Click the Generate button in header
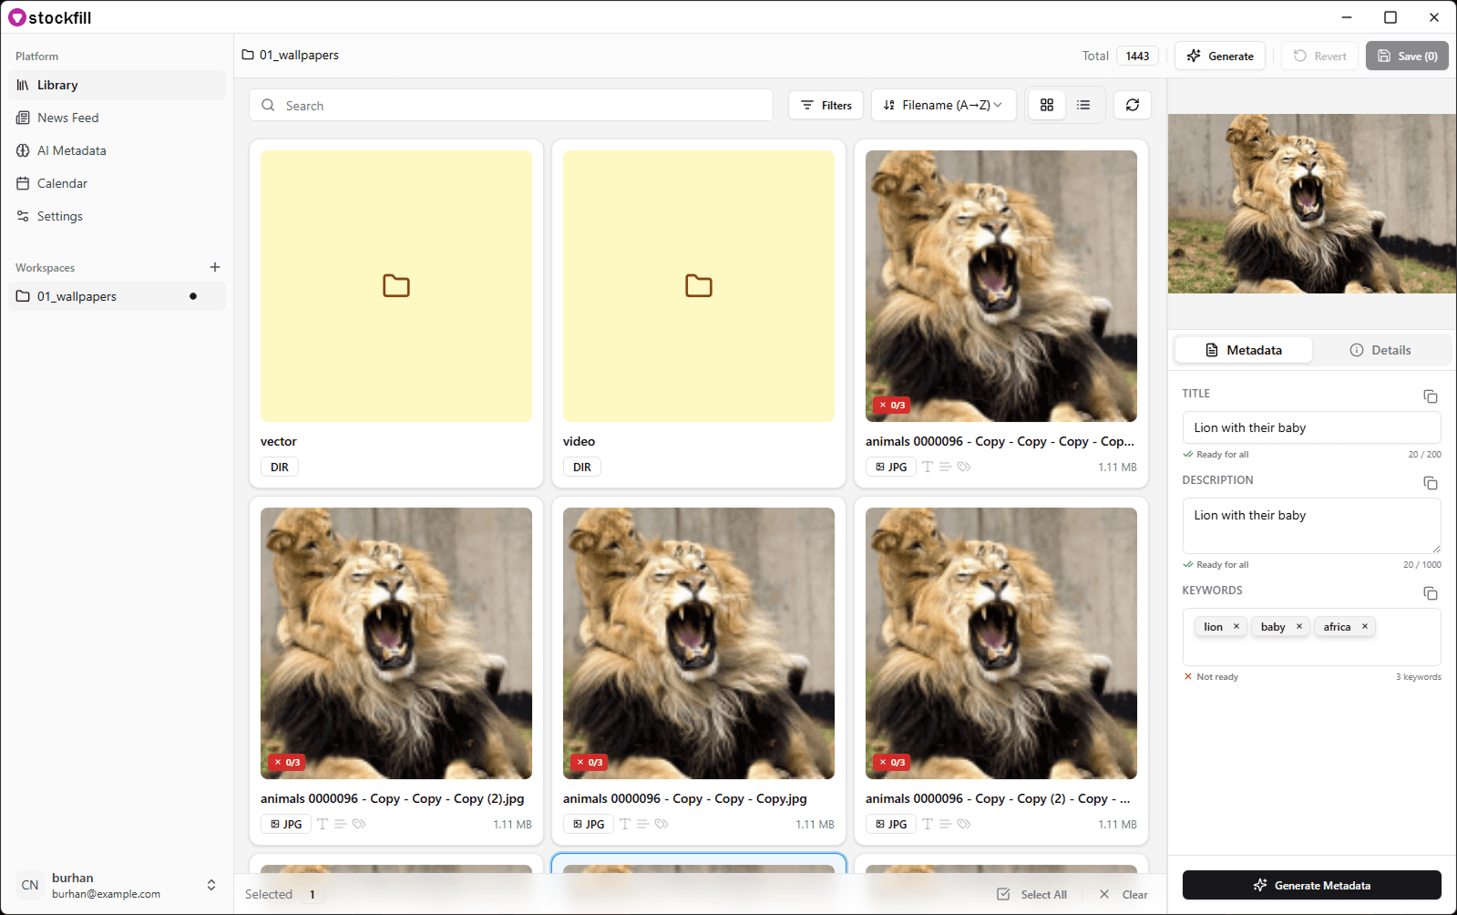 (x=1220, y=56)
